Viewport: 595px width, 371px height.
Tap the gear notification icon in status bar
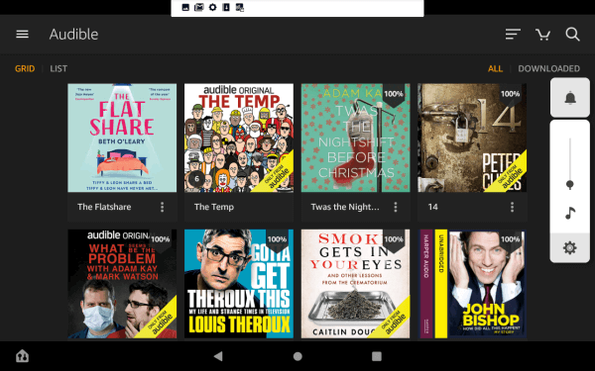click(212, 7)
